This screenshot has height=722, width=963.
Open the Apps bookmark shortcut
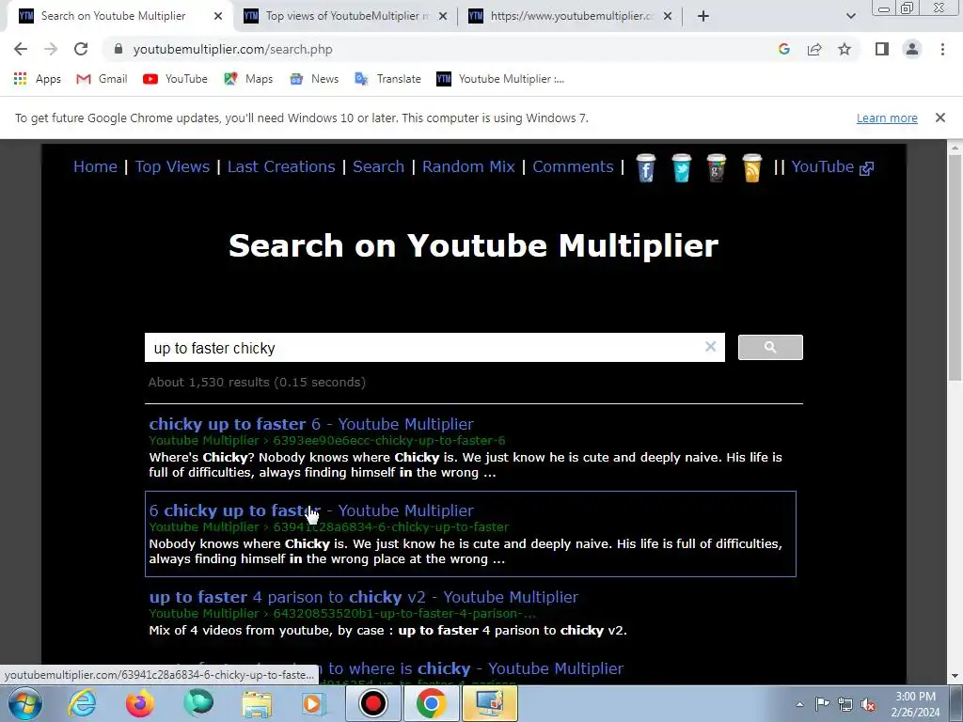38,79
